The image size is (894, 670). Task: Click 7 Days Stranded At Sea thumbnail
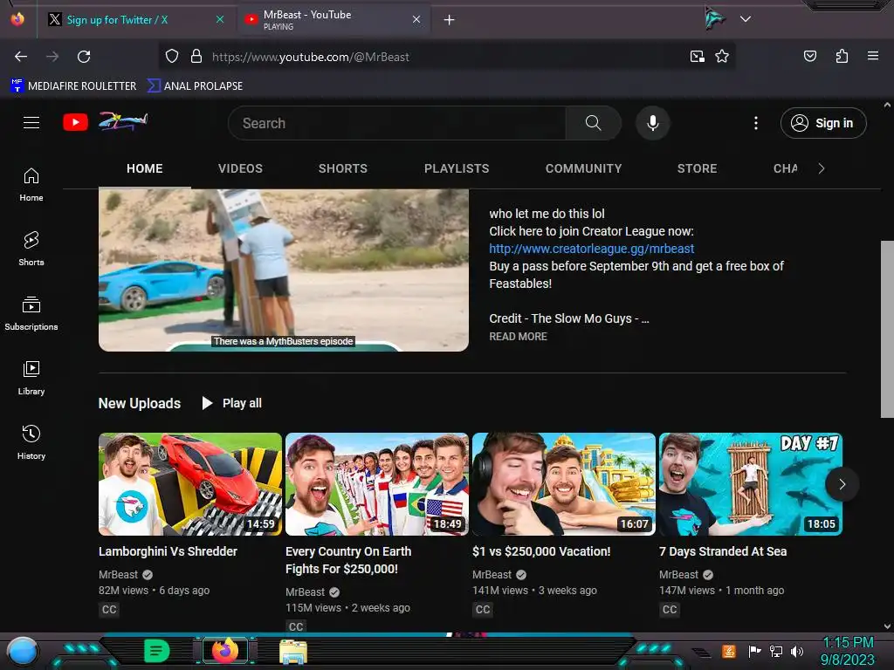click(x=750, y=484)
